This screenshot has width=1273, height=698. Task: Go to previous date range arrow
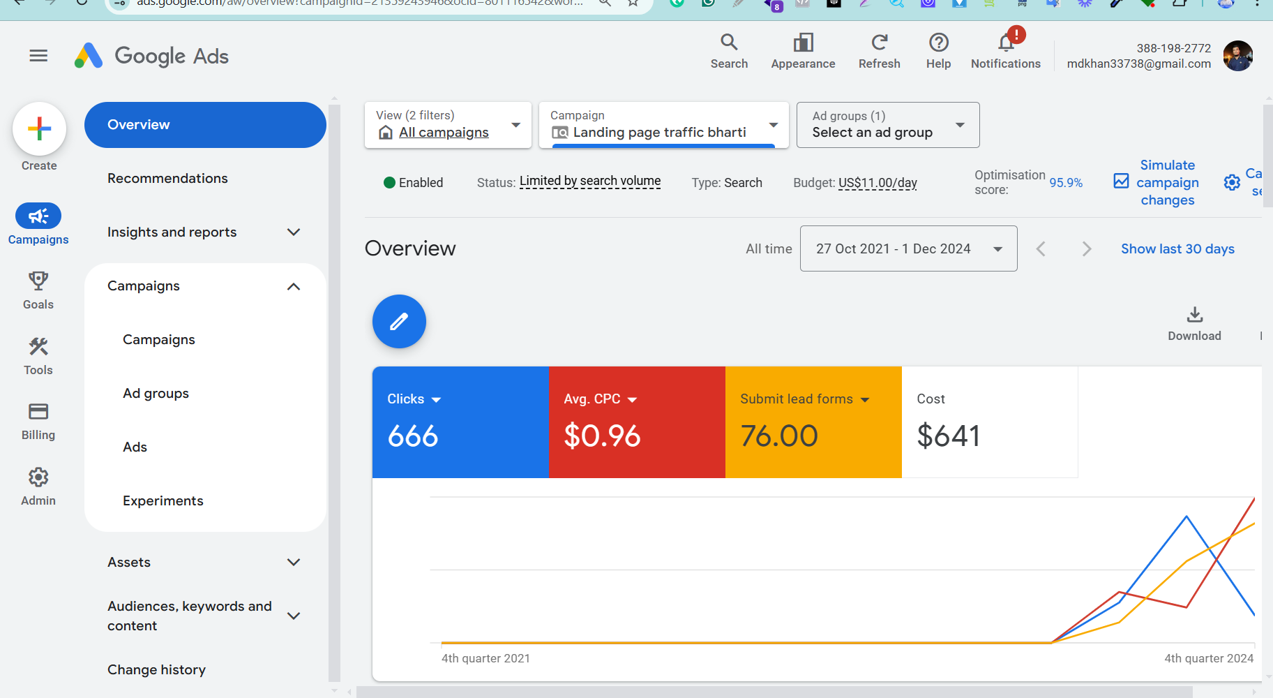(1041, 249)
